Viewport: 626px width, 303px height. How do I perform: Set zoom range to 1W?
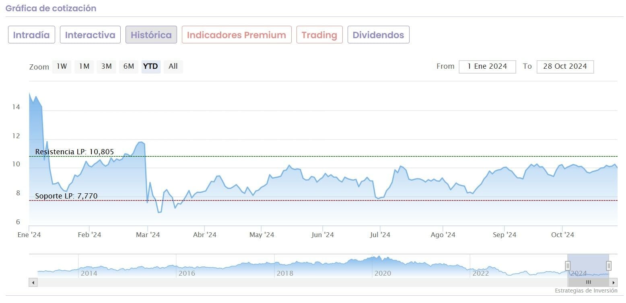pyautogui.click(x=62, y=66)
